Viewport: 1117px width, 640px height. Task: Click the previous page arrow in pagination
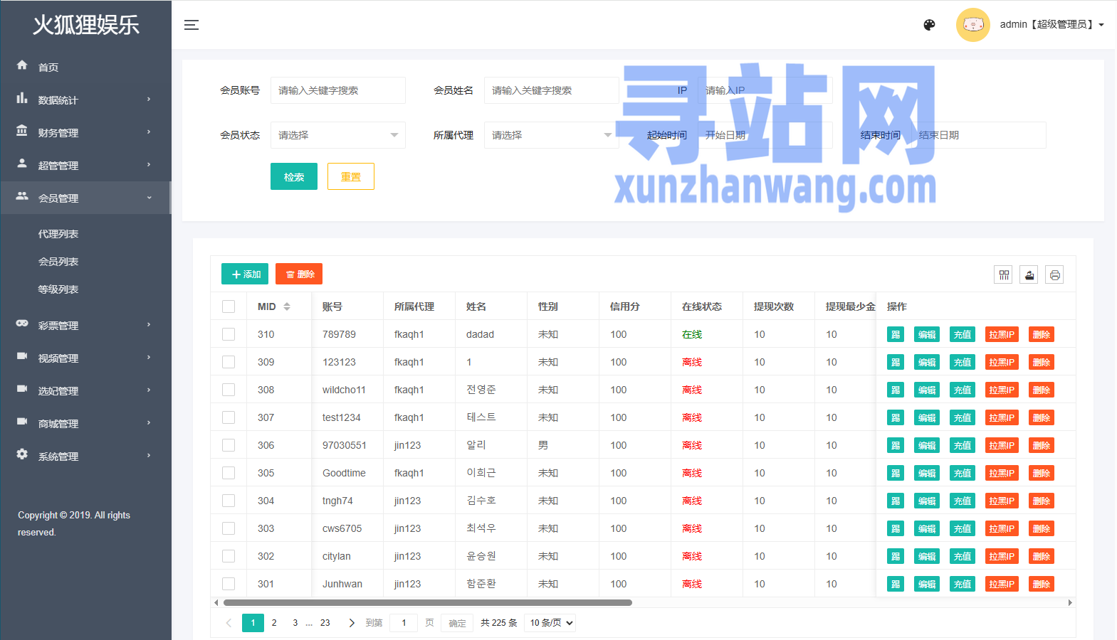click(x=229, y=623)
